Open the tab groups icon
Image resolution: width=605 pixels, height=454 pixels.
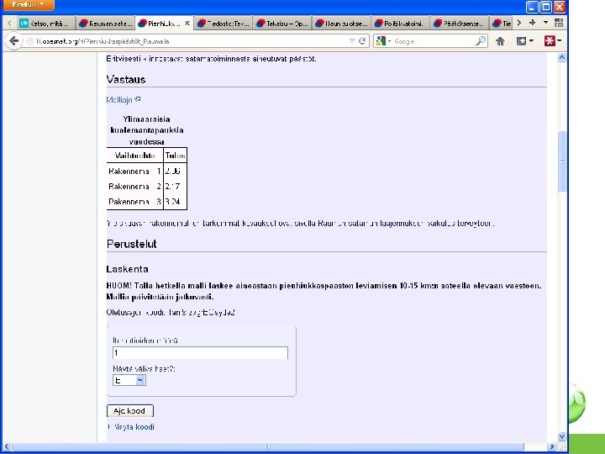click(x=558, y=23)
